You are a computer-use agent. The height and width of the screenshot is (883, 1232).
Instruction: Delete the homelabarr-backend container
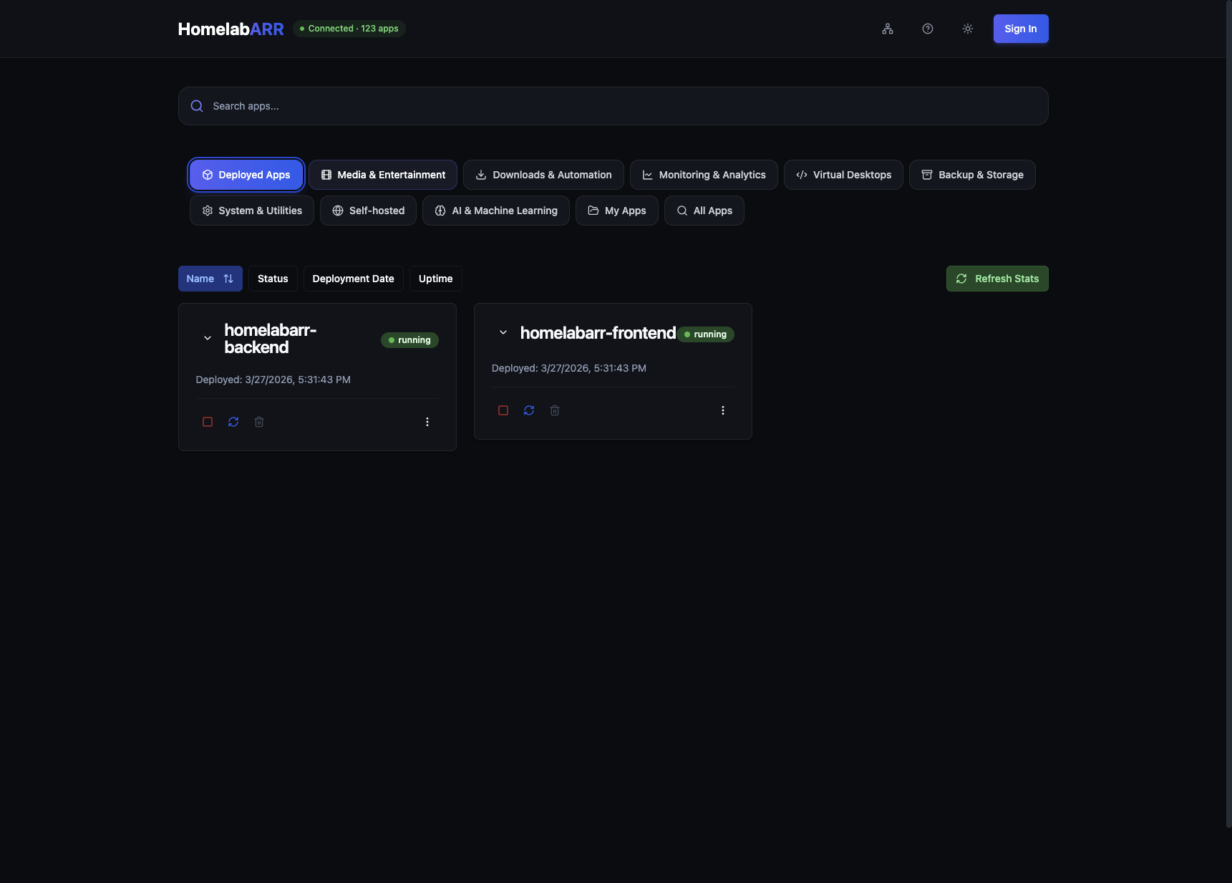[259, 422]
